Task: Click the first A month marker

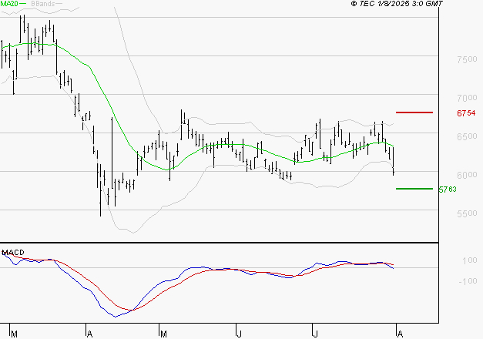Action: coord(89,334)
